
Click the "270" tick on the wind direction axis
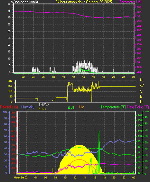pyautogui.click(x=10, y=86)
